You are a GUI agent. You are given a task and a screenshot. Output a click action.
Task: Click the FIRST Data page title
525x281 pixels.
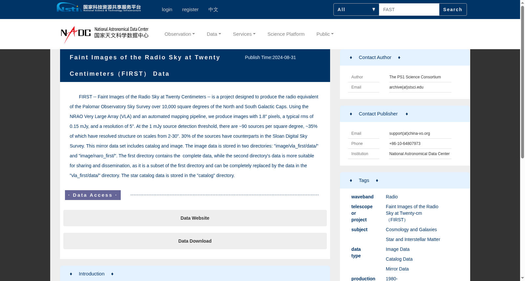145,66
